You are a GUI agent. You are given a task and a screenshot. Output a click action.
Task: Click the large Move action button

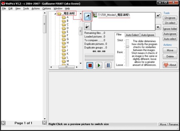tap(170, 50)
